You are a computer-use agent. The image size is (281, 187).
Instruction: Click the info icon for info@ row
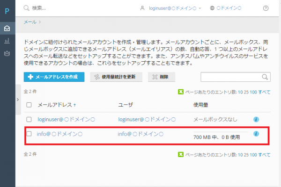tap(256, 134)
